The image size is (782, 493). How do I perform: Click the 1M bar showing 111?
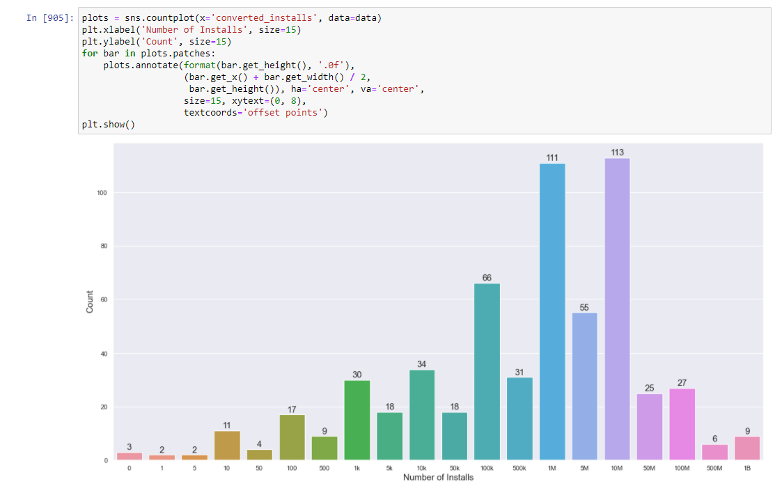(x=552, y=310)
